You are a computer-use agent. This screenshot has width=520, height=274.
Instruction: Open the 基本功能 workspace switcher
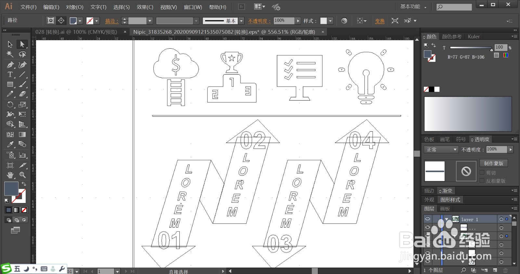[413, 6]
